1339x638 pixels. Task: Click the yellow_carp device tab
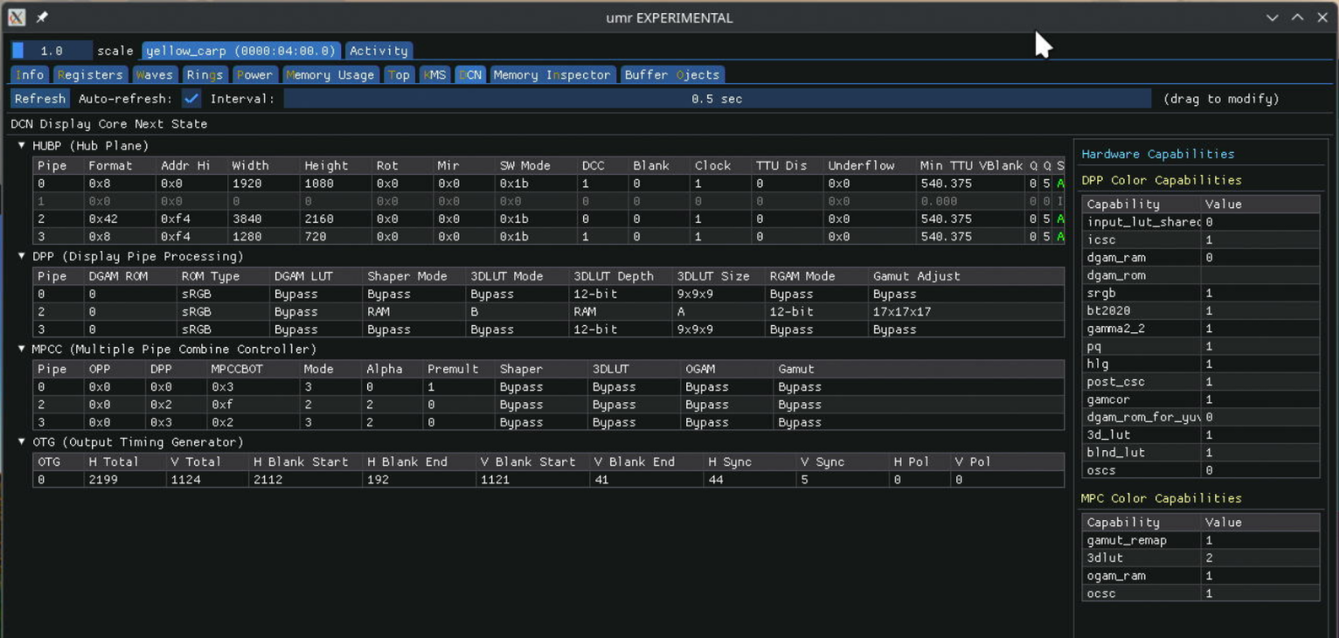click(241, 51)
